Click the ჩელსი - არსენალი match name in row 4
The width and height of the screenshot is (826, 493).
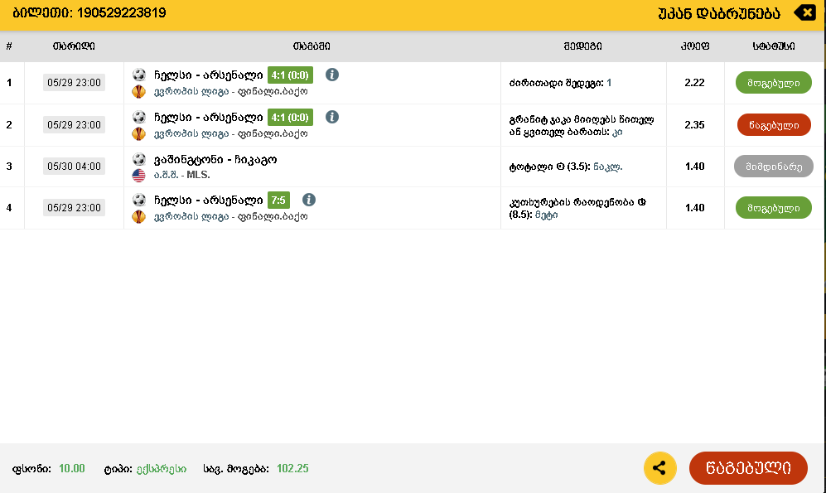click(x=209, y=201)
